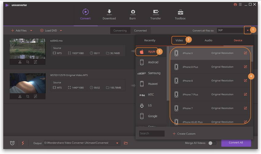261x154 pixels.
Task: Click the device Search field
Action: pyautogui.click(x=152, y=133)
